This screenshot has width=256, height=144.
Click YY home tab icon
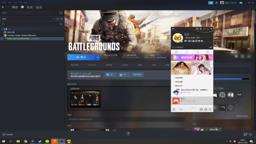176,52
